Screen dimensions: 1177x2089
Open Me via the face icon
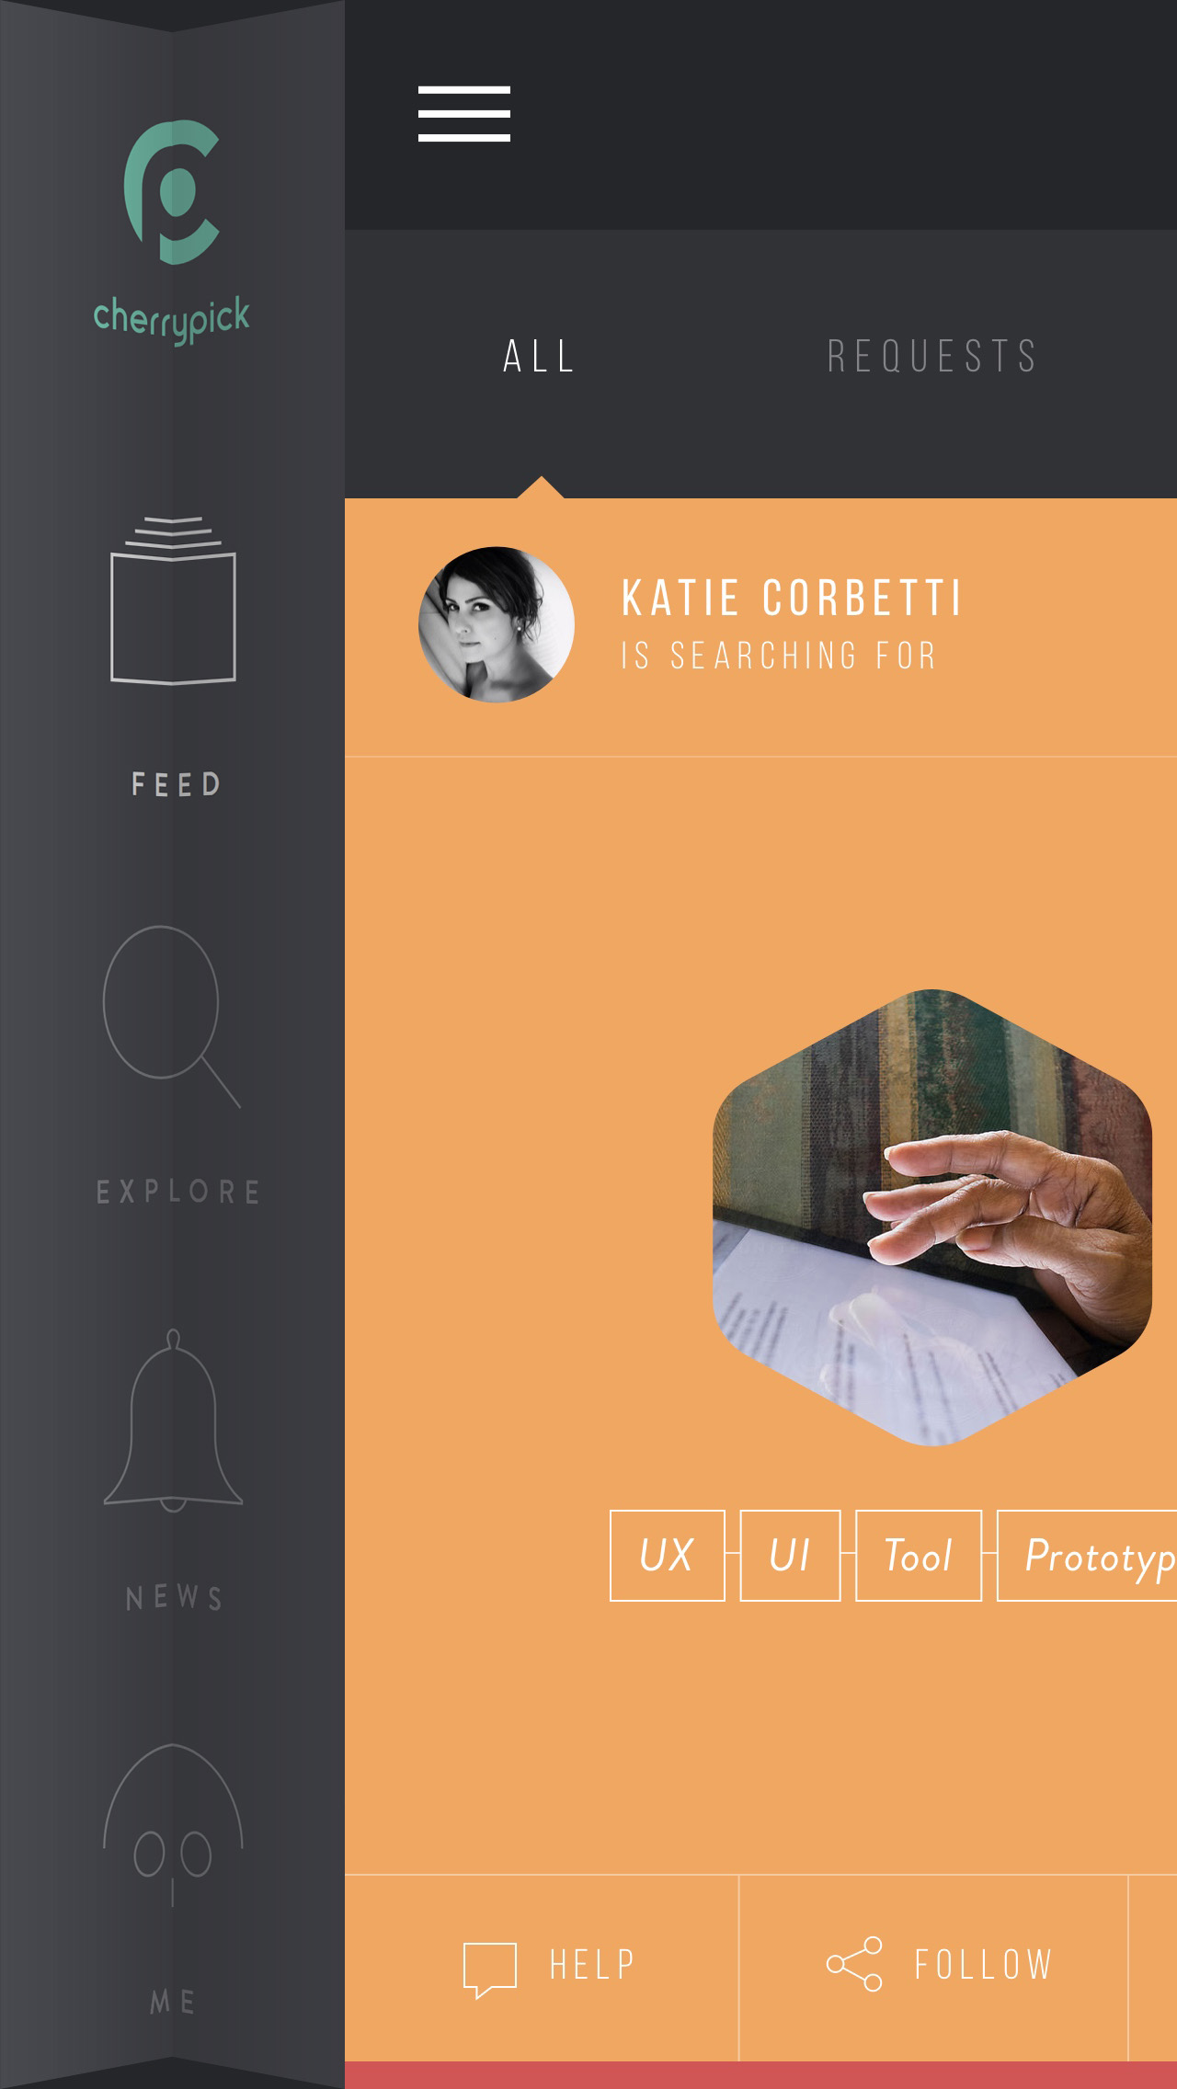173,1825
